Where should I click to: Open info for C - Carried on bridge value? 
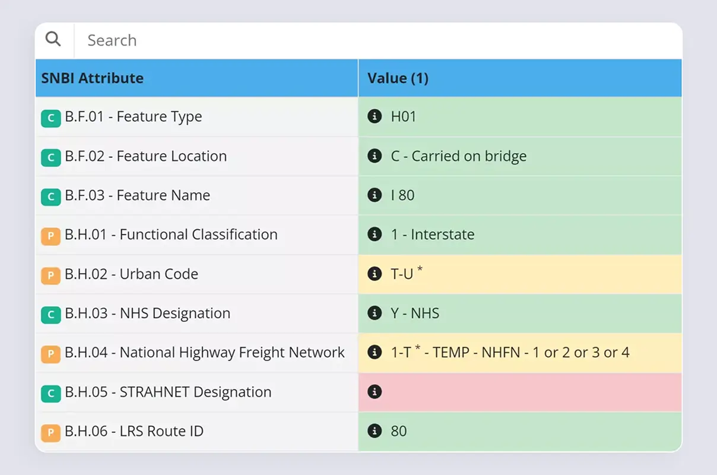pyautogui.click(x=375, y=156)
